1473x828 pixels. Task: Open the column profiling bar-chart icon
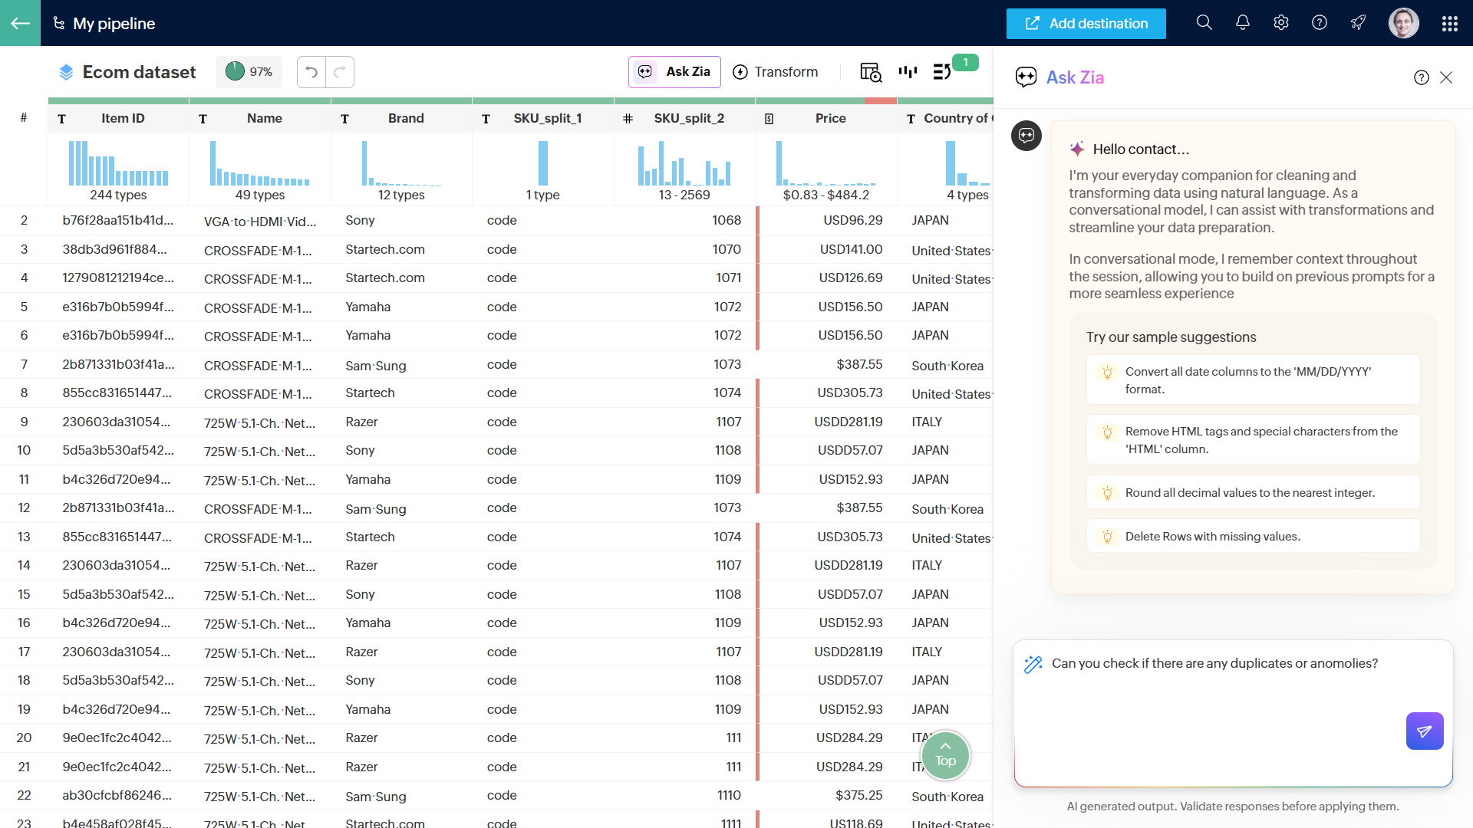[x=908, y=71]
